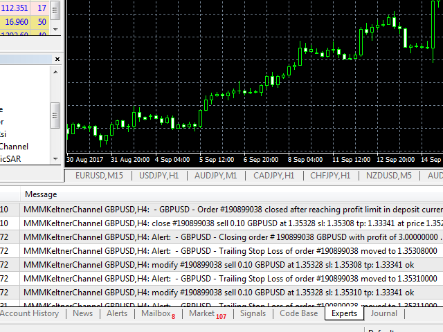This screenshot has height=332, width=443.
Task: Click the '11 Sep 12:00' time axis label
Action: point(351,160)
